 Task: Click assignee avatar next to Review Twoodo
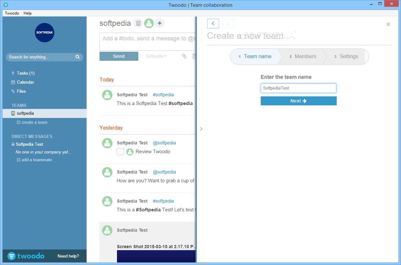pos(130,152)
